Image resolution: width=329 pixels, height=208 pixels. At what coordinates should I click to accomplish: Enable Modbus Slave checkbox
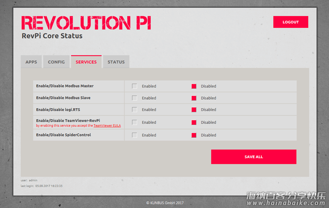pos(134,98)
